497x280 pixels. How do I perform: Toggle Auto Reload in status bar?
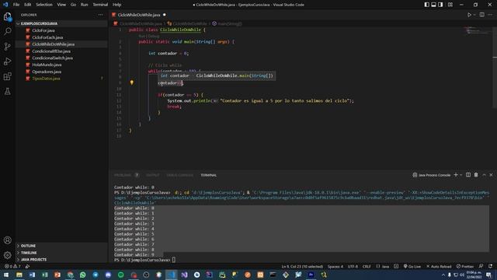[x=439, y=266]
